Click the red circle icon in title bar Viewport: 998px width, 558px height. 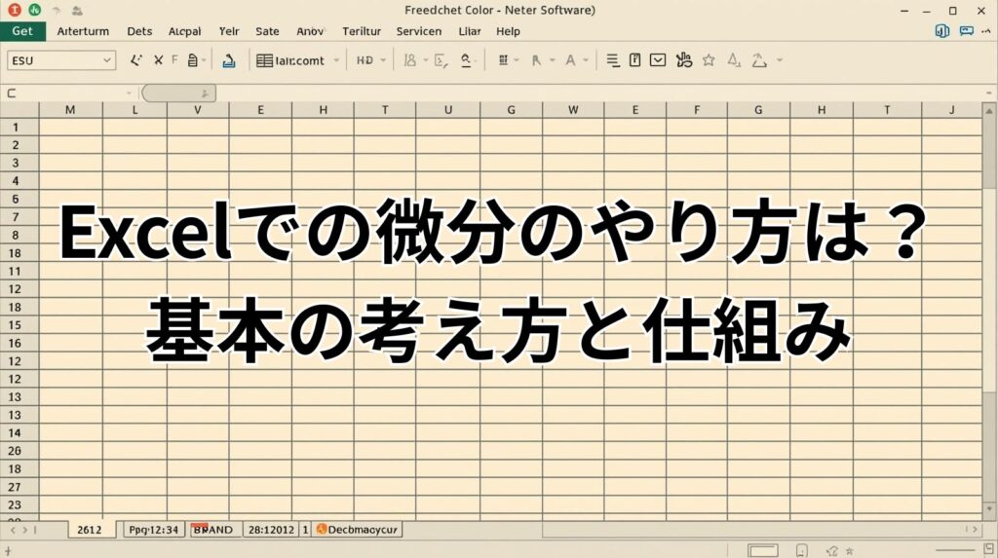tap(17, 11)
